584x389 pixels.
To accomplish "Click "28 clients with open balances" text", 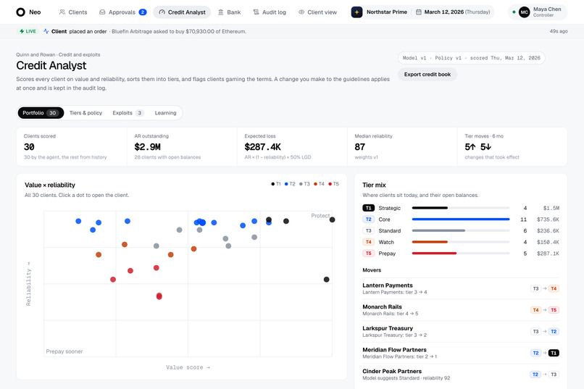I will click(x=167, y=157).
